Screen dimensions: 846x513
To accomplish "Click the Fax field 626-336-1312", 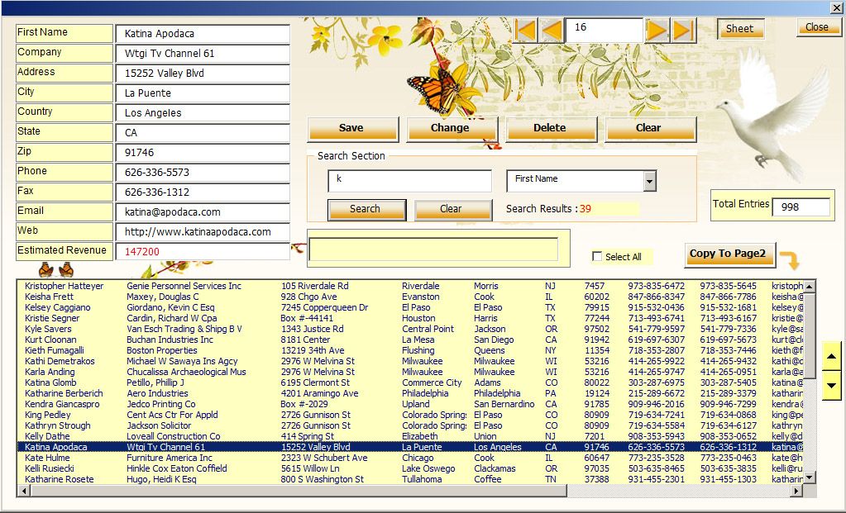I will (203, 192).
